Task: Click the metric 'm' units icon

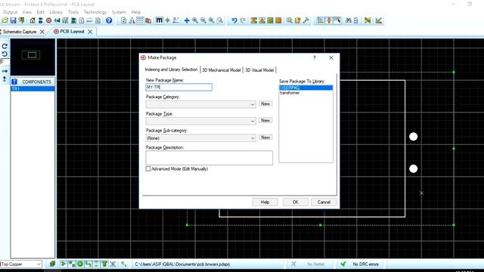Action: click(159, 20)
